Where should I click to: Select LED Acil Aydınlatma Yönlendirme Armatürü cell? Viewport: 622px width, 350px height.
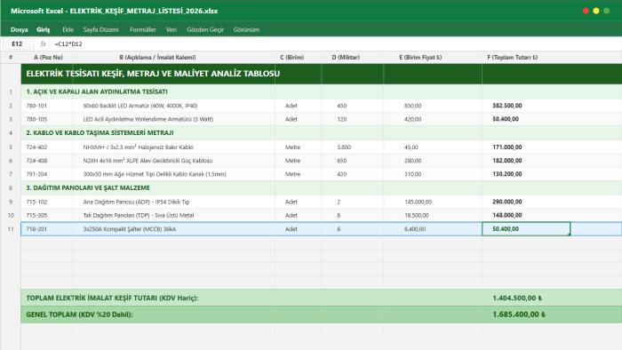click(x=148, y=119)
